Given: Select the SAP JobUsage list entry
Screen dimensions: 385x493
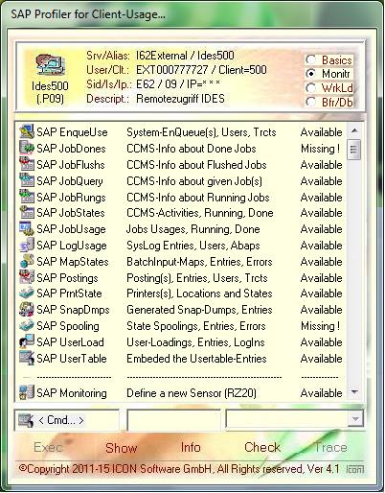Looking at the screenshot, I should pos(181,229).
